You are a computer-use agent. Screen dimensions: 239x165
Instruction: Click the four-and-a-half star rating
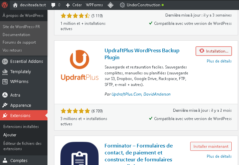75,16
